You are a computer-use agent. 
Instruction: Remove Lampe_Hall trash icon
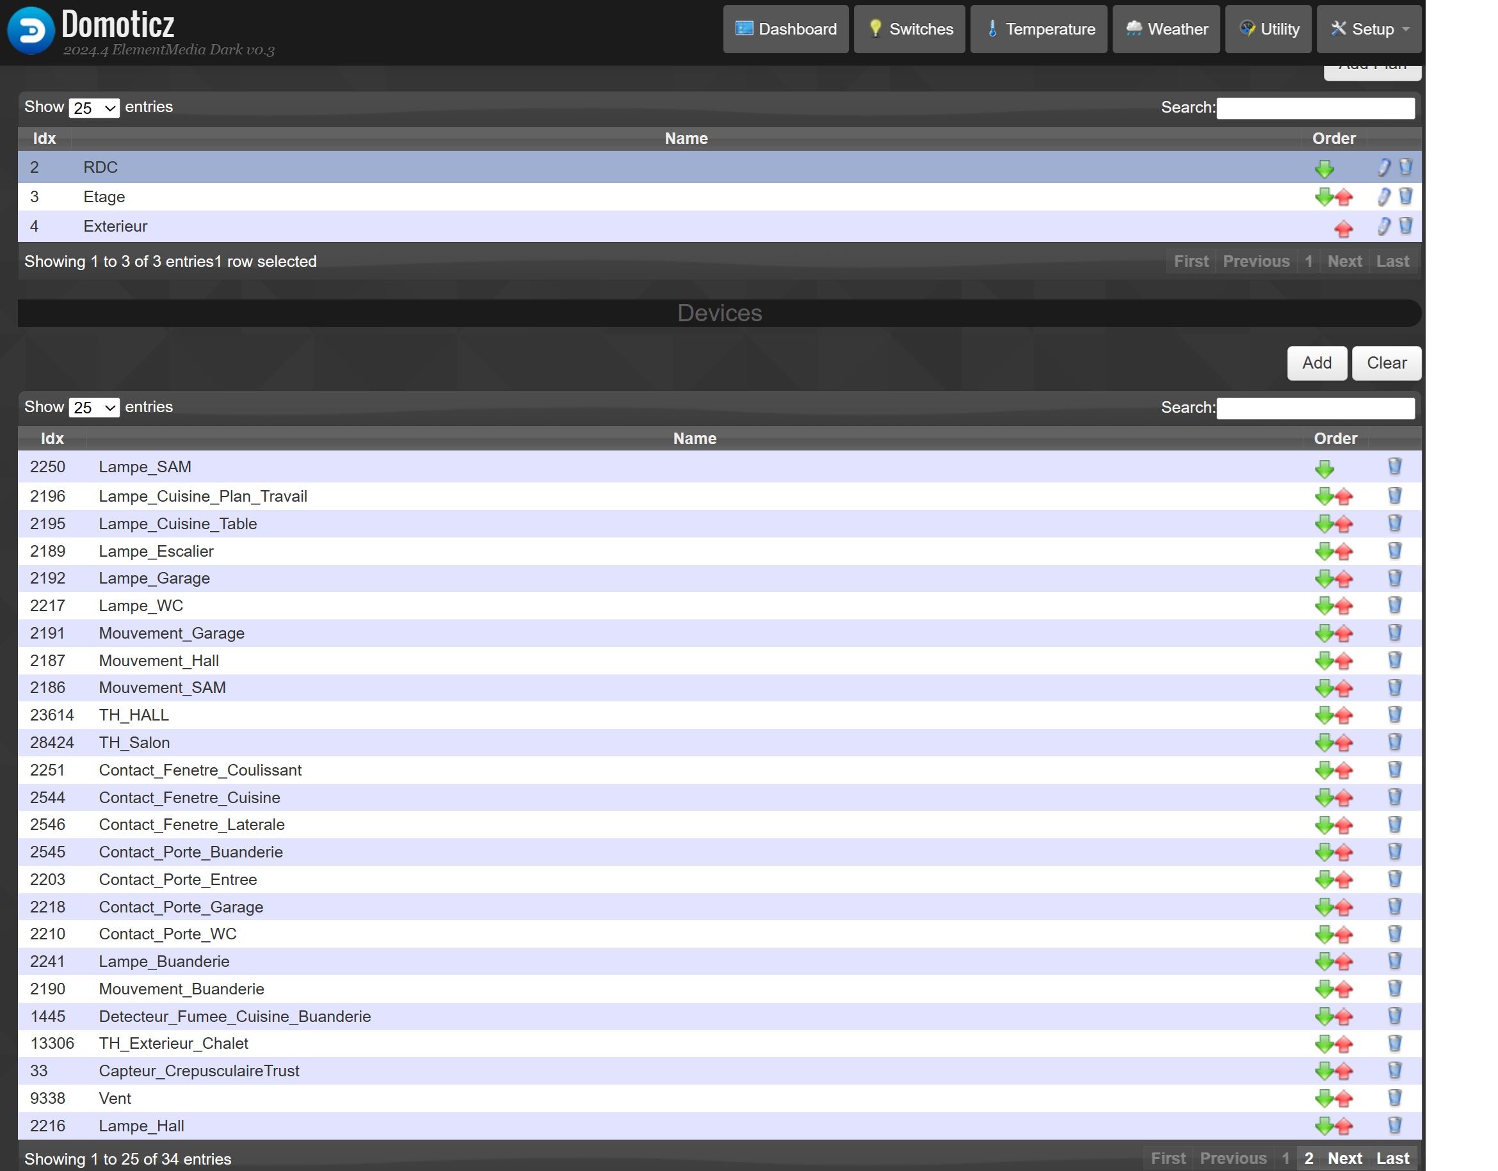tap(1394, 1126)
